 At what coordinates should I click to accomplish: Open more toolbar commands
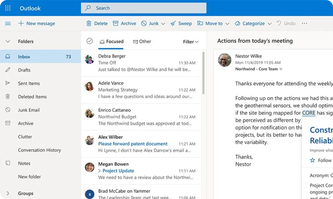point(304,23)
